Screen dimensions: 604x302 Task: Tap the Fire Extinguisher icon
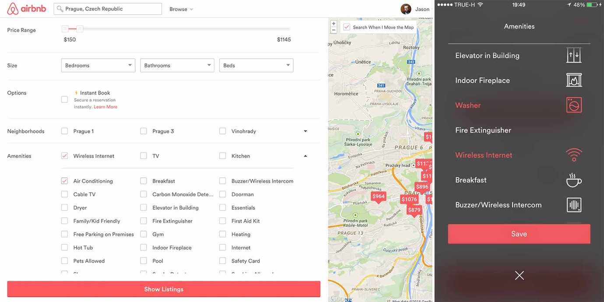coord(574,130)
